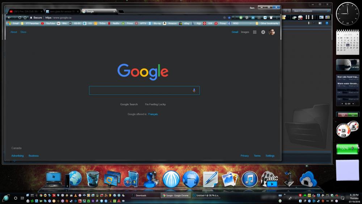Switch to Photoshop Untitled-1 taskbar button

pos(206,195)
